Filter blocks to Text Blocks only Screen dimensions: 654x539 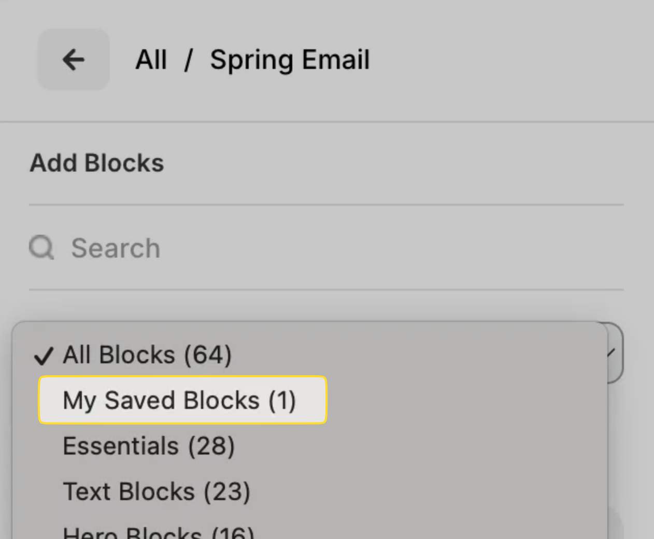tap(157, 491)
